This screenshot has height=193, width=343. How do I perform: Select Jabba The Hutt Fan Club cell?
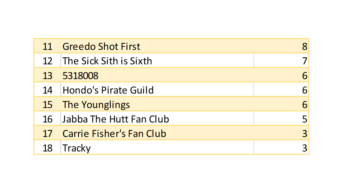116,119
